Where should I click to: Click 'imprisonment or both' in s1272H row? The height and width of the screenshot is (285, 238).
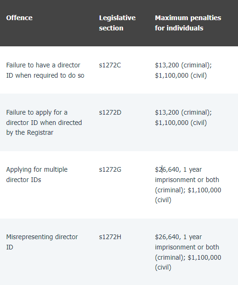[x=187, y=247]
